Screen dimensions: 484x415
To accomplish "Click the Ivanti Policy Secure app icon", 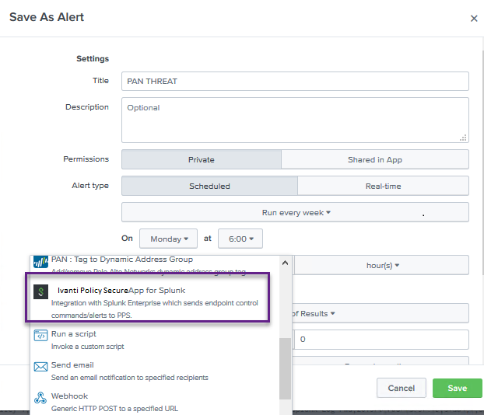I will [x=40, y=291].
